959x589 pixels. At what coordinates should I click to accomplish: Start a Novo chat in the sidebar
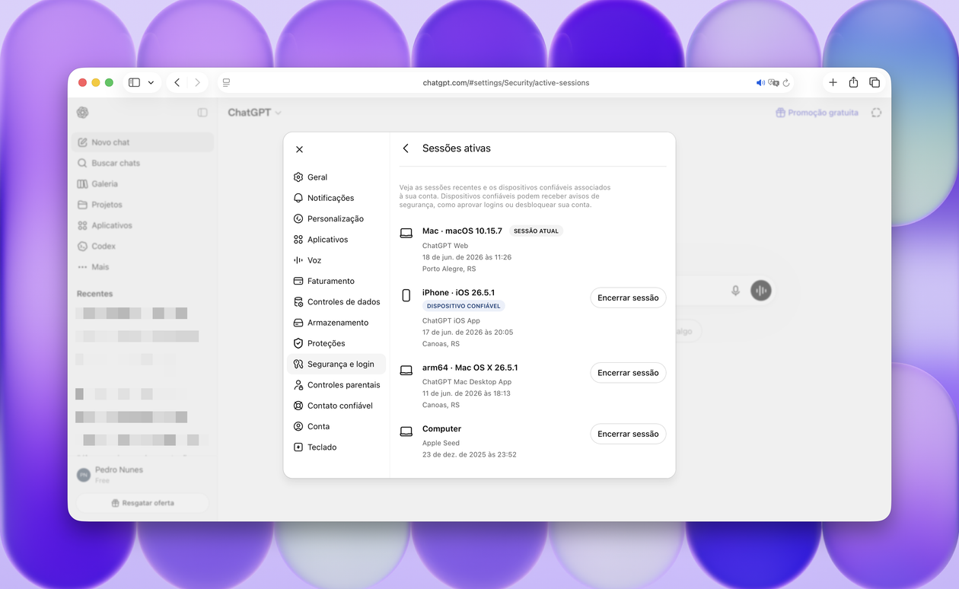tap(143, 142)
